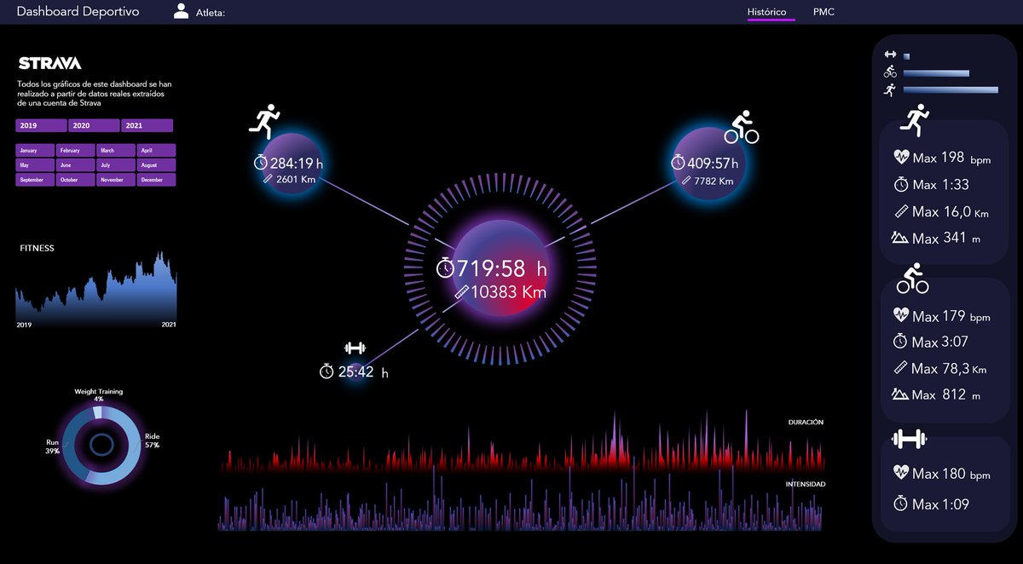Click the dumbbell icon above 25:42 h
The image size is (1023, 564).
click(355, 348)
